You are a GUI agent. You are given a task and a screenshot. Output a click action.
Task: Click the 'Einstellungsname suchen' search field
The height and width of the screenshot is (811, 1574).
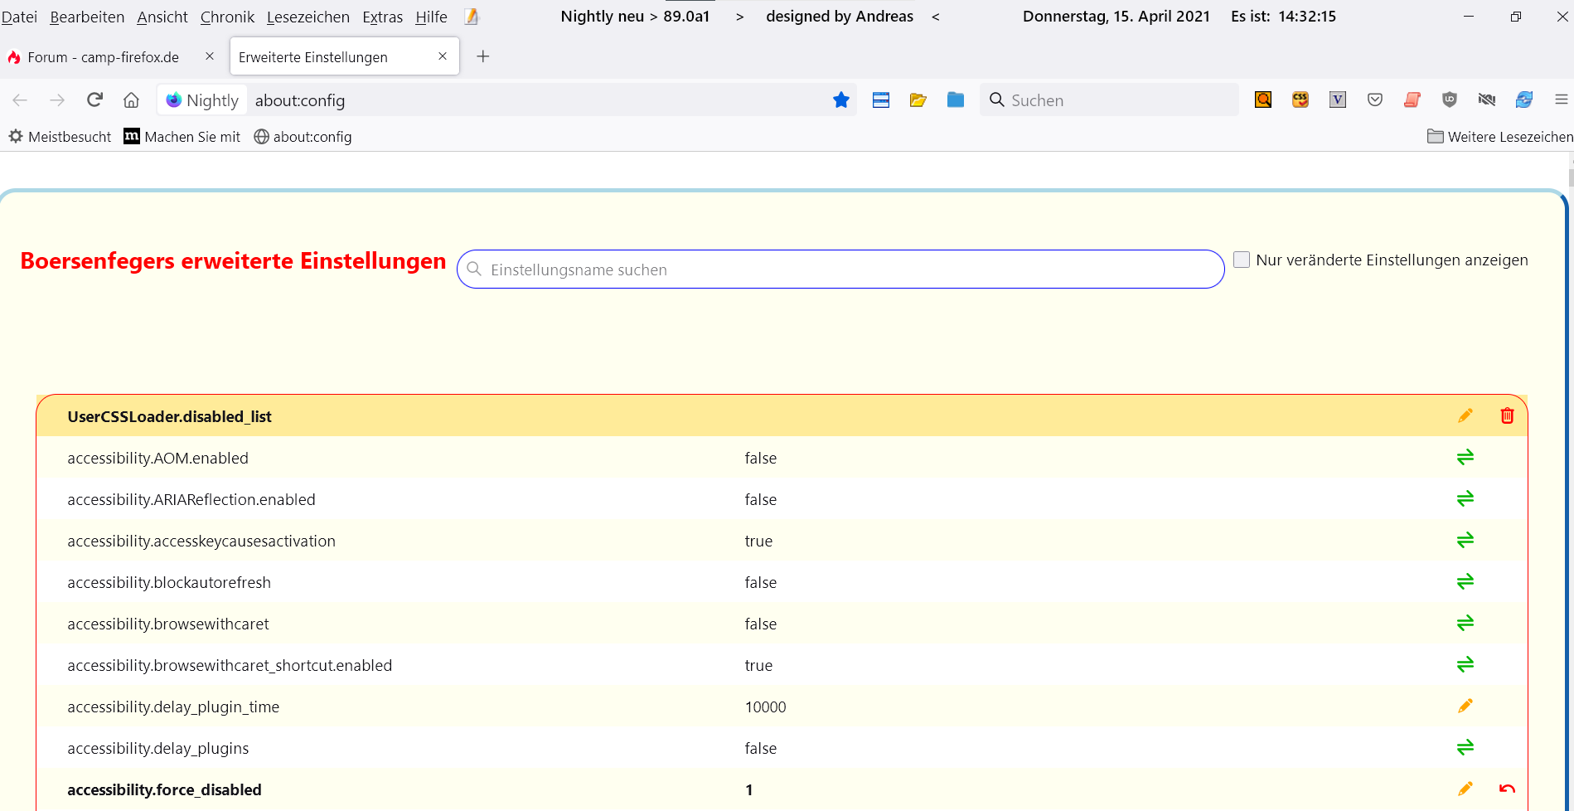click(x=840, y=270)
